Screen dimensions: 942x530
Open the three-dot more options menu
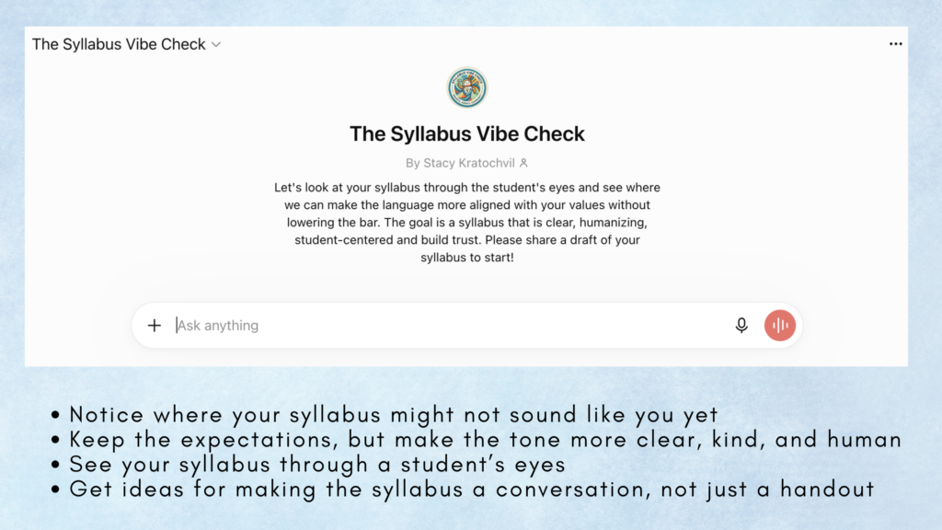click(895, 44)
